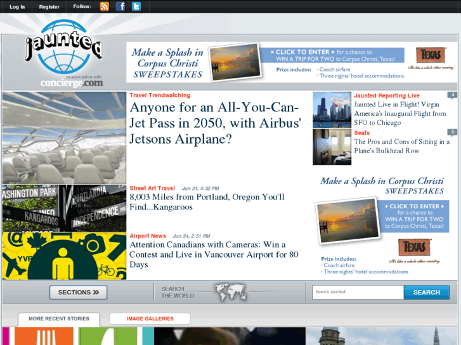Click the Register link
Viewport: 461px width, 345px height.
(49, 7)
